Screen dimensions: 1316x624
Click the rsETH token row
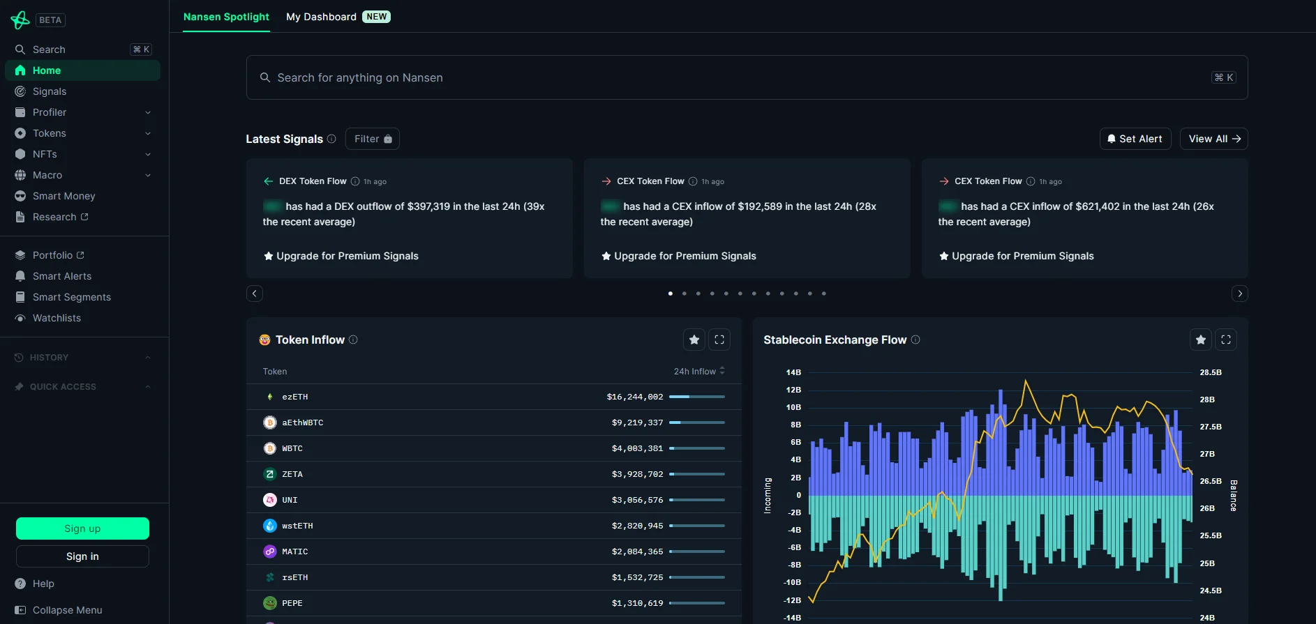pyautogui.click(x=494, y=577)
